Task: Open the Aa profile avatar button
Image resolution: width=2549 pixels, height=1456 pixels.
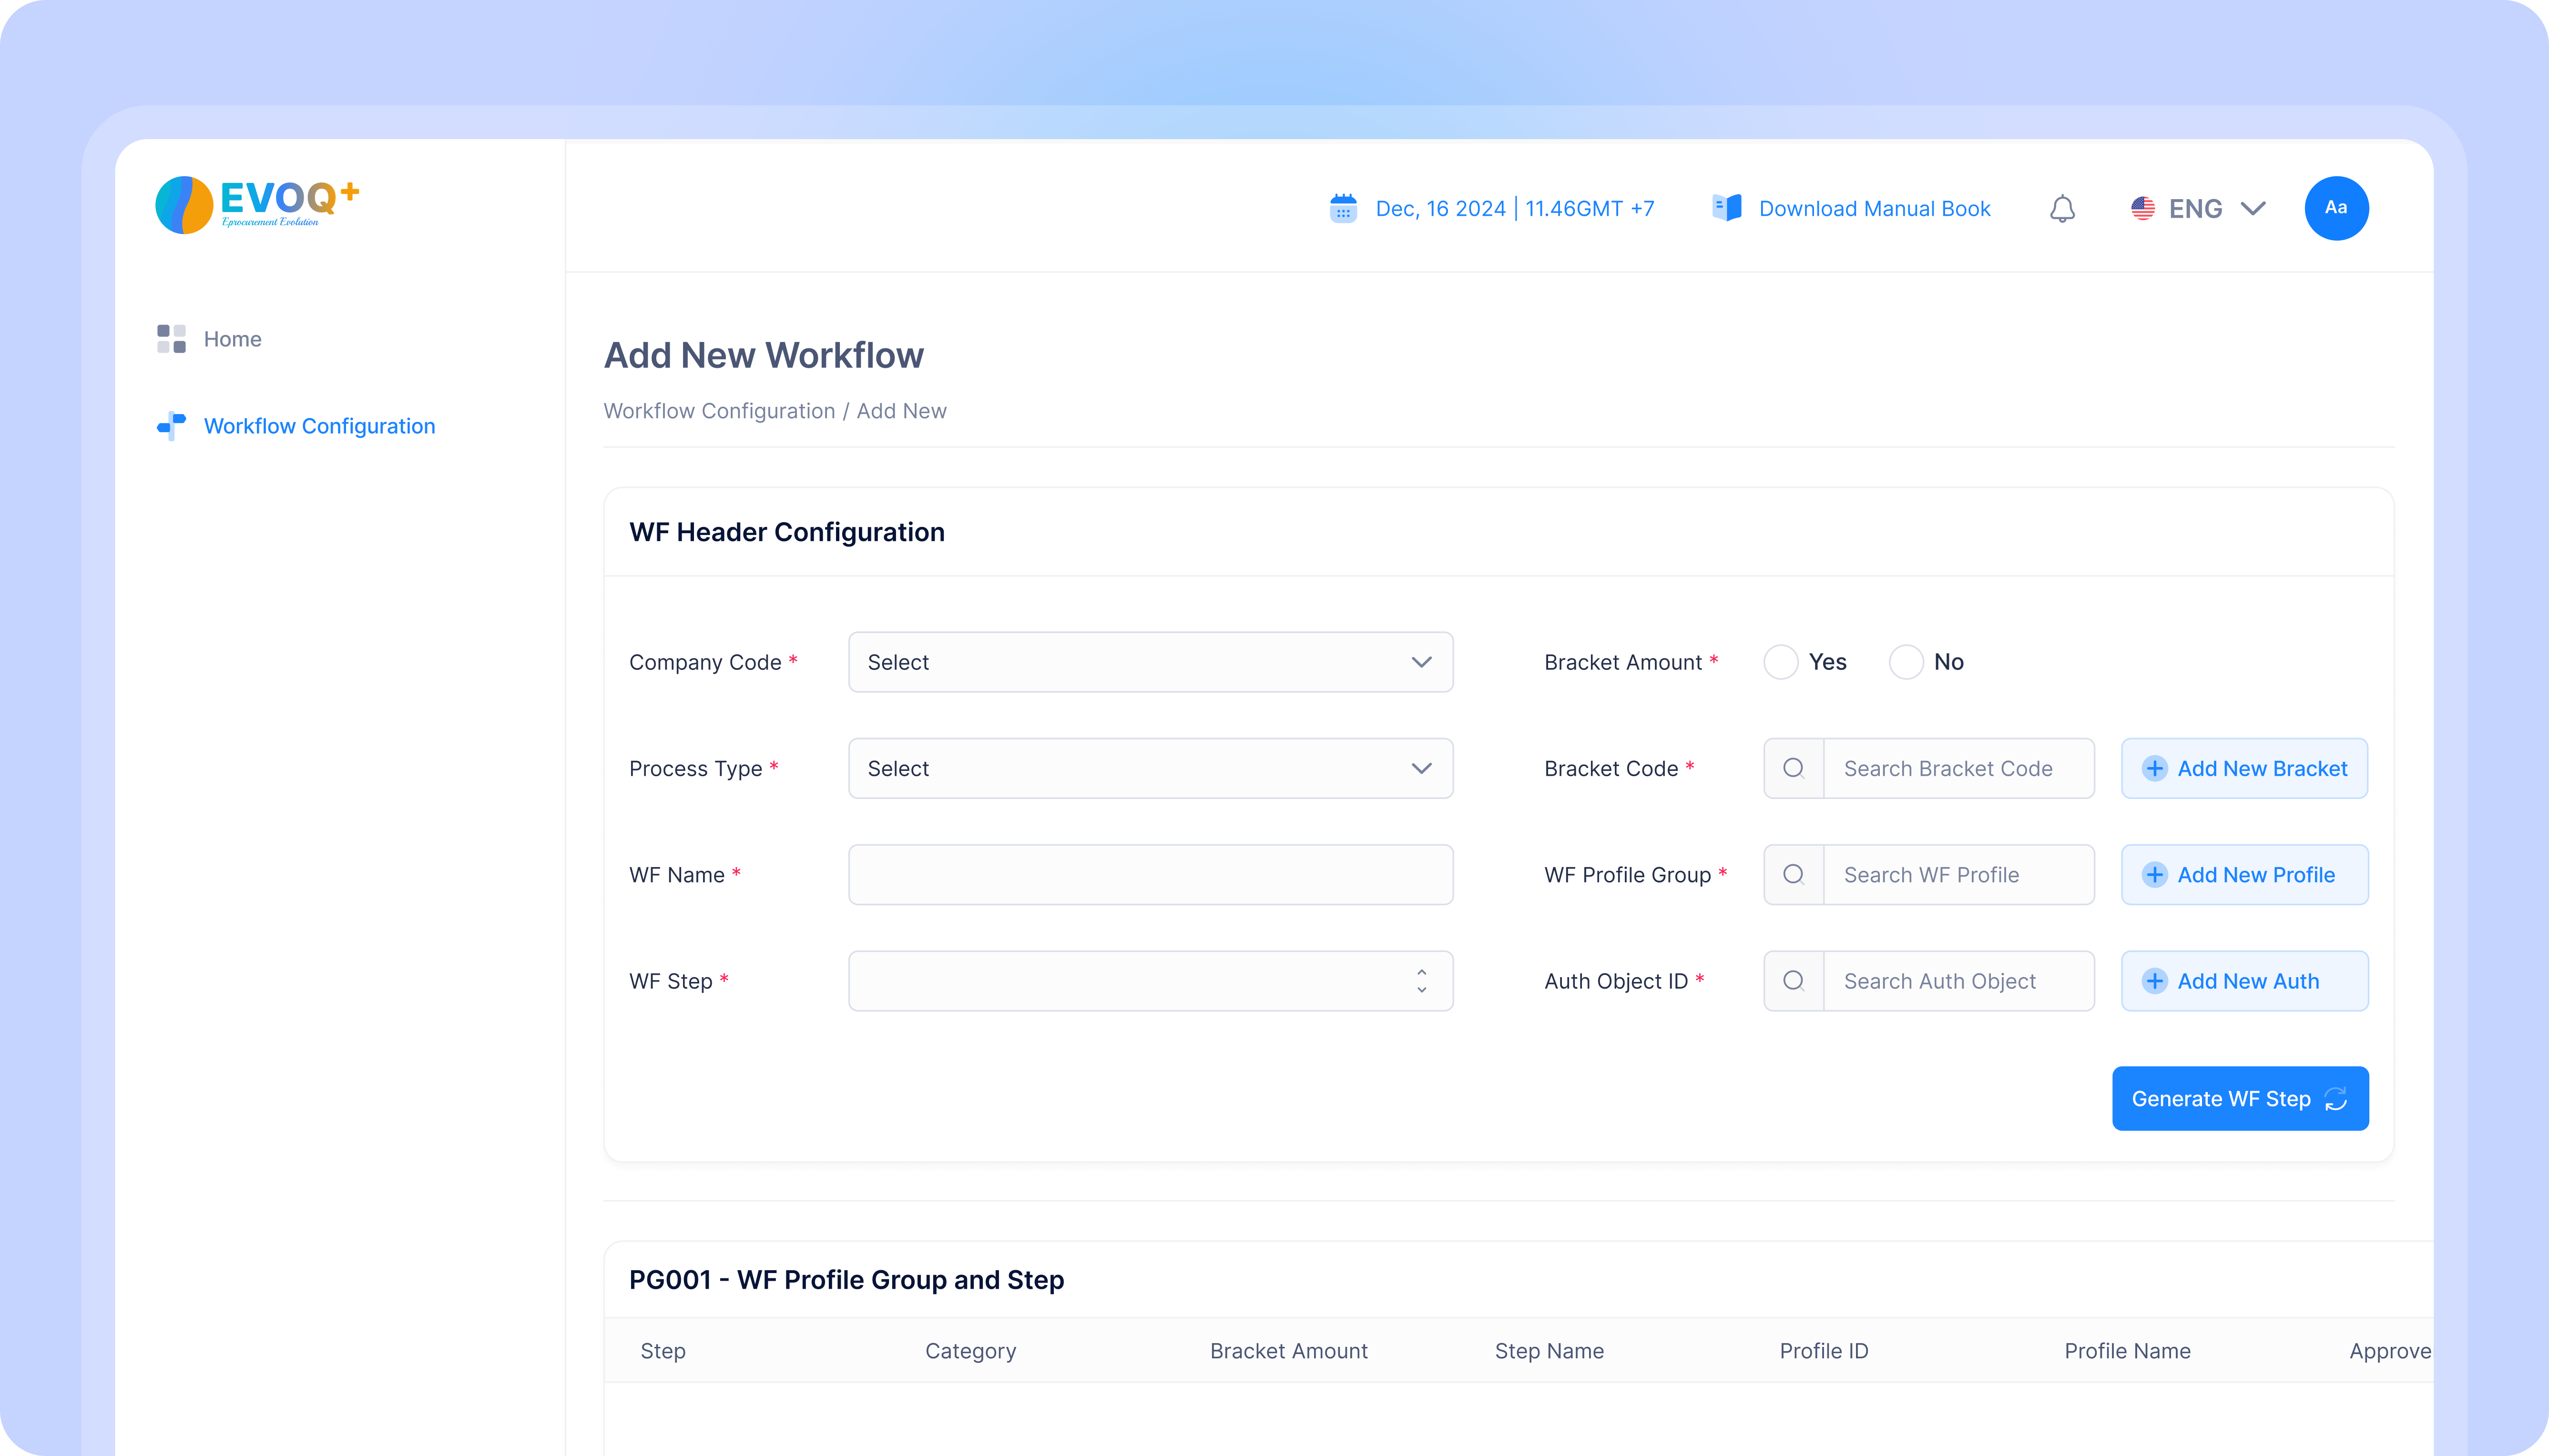Action: click(2337, 208)
